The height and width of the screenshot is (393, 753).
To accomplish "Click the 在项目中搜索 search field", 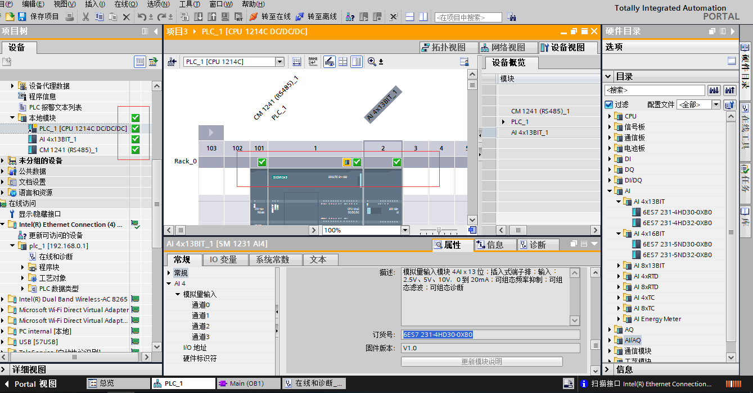I will [468, 17].
